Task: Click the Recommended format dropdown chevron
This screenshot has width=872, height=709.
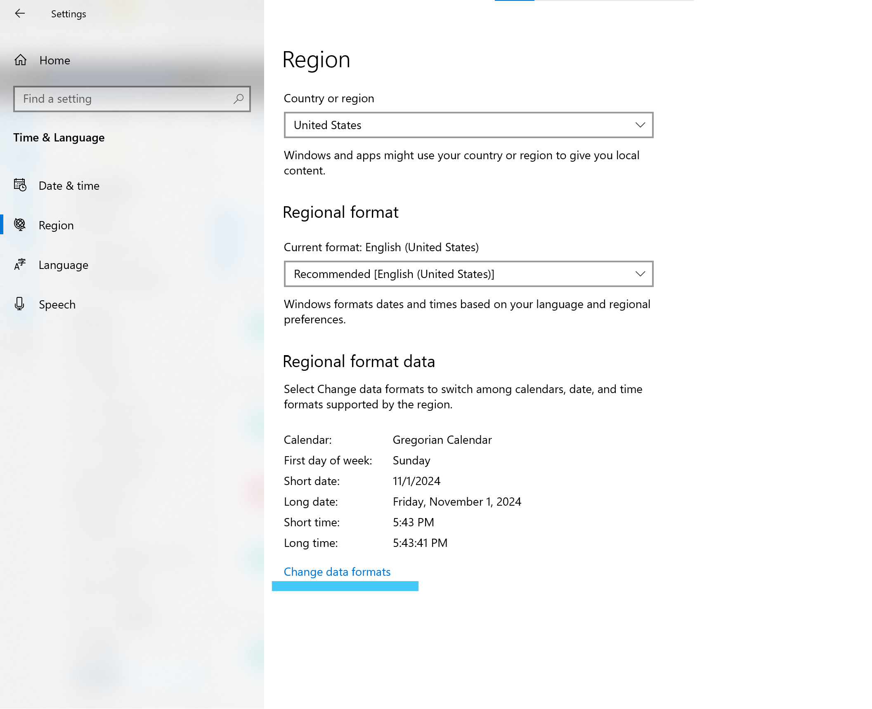Action: [640, 274]
